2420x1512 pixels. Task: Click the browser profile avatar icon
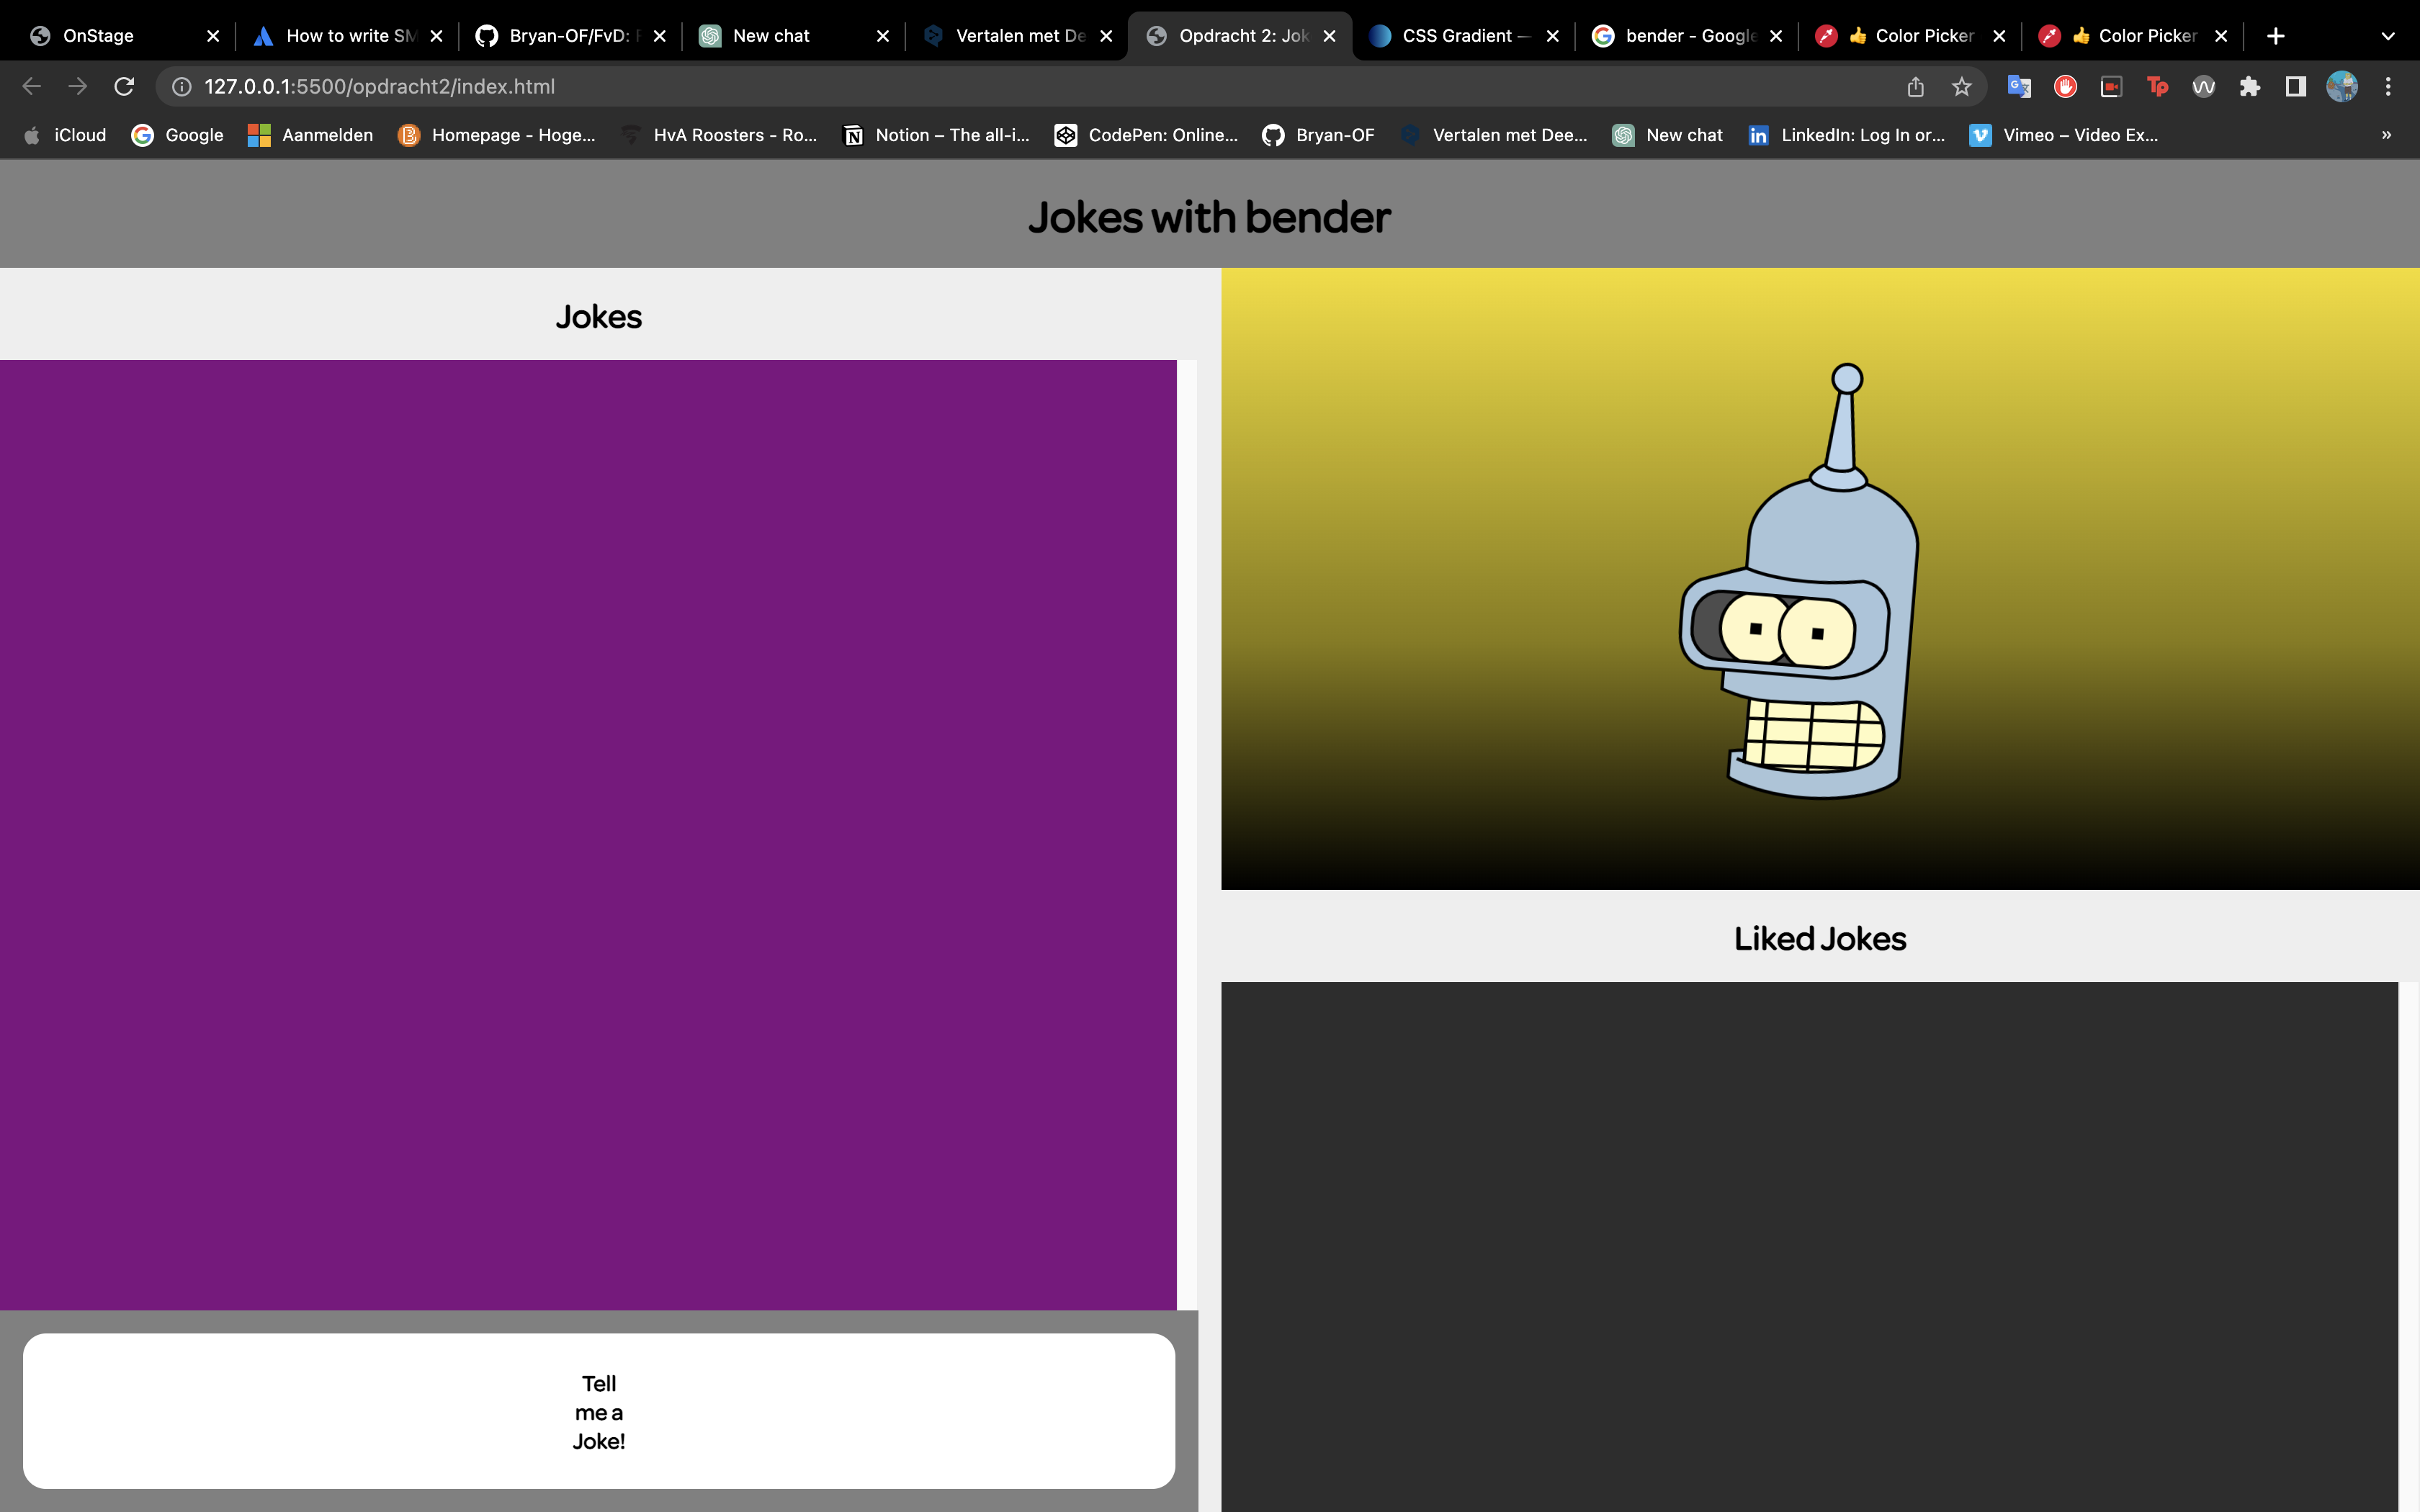pyautogui.click(x=2345, y=87)
